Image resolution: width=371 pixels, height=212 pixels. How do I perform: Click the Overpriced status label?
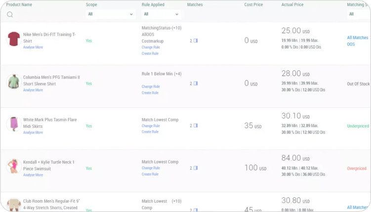(357, 169)
